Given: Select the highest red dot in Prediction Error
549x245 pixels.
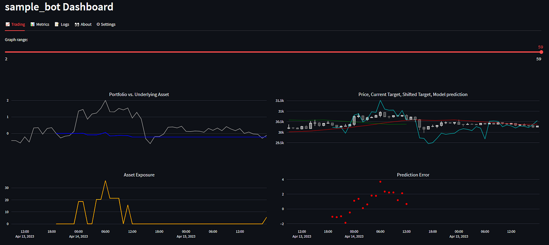Looking at the screenshot, I should (380, 182).
